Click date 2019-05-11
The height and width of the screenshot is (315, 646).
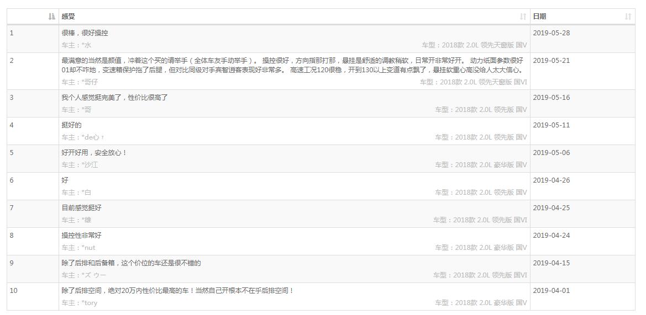click(x=552, y=125)
